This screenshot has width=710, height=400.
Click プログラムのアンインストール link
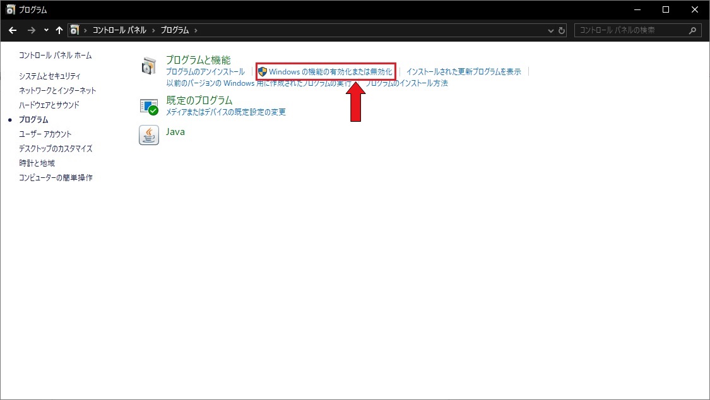coord(205,71)
